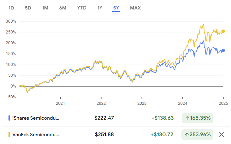231x144 pixels.
Task: Open the MAX time range
Action: 135,8
